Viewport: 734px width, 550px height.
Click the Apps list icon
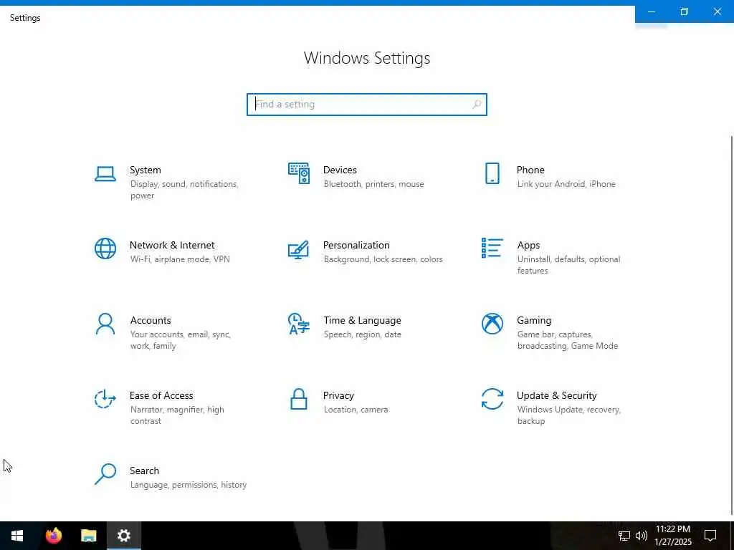point(492,248)
